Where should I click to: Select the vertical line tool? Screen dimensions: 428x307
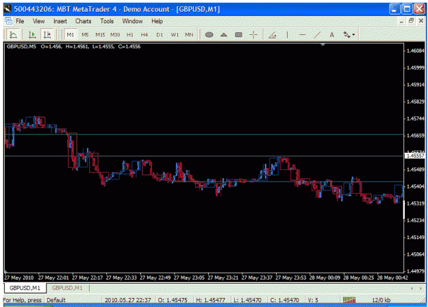(287, 35)
